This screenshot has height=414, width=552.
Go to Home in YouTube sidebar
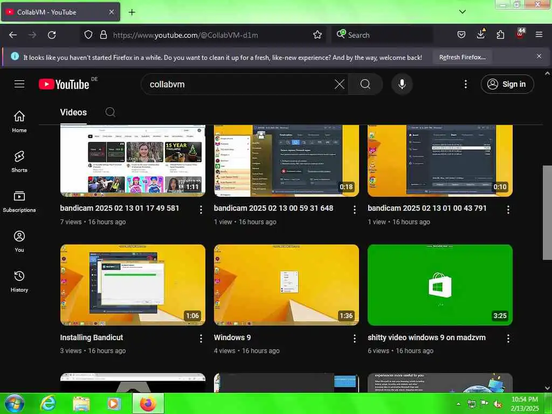pyautogui.click(x=19, y=121)
